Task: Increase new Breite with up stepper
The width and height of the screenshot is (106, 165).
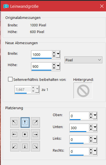Action: click(x=54, y=53)
